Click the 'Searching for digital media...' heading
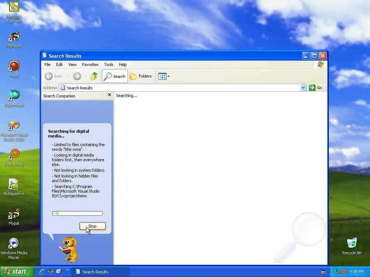Screen dimensions: 370x277 tap(69, 133)
